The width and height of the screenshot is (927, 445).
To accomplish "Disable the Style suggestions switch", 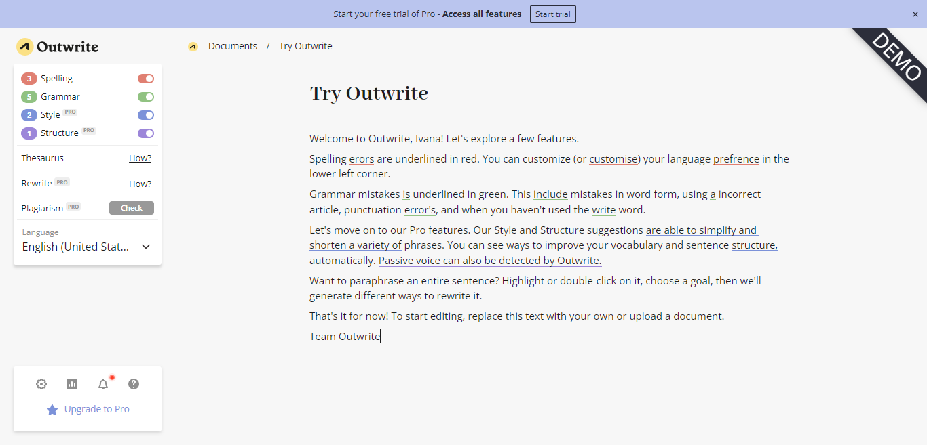I will click(145, 115).
